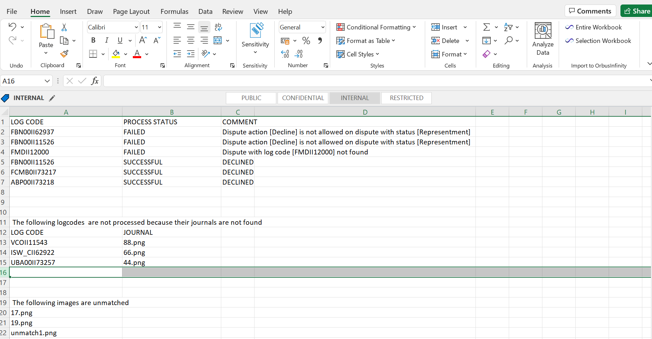
Task: Open the font name Calibri dropdown
Action: pyautogui.click(x=136, y=27)
